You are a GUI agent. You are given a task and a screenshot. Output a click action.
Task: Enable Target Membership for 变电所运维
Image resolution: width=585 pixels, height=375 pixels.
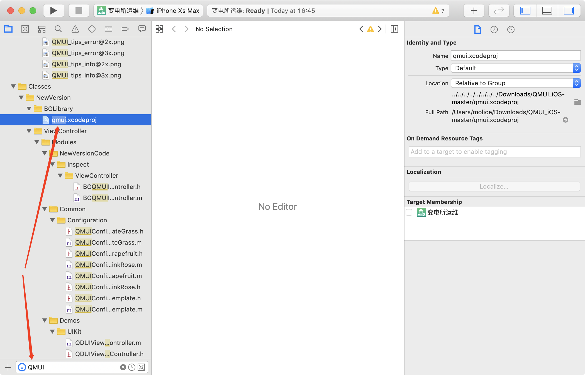click(x=409, y=212)
